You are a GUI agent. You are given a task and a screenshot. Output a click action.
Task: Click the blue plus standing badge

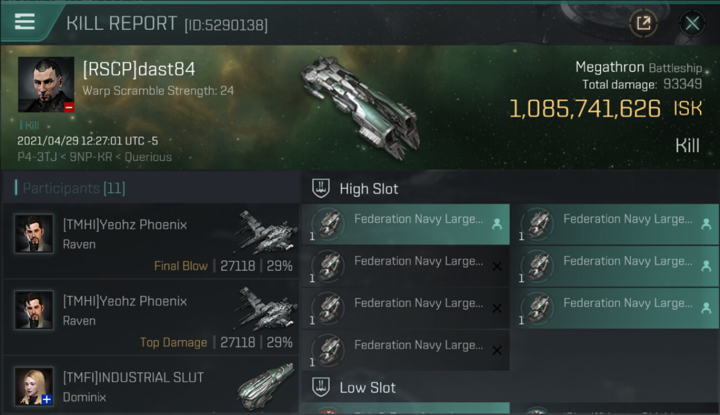point(47,400)
